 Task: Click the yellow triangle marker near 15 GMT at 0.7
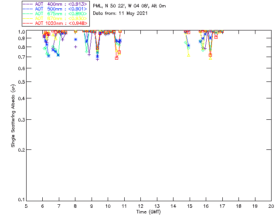(x=189, y=55)
